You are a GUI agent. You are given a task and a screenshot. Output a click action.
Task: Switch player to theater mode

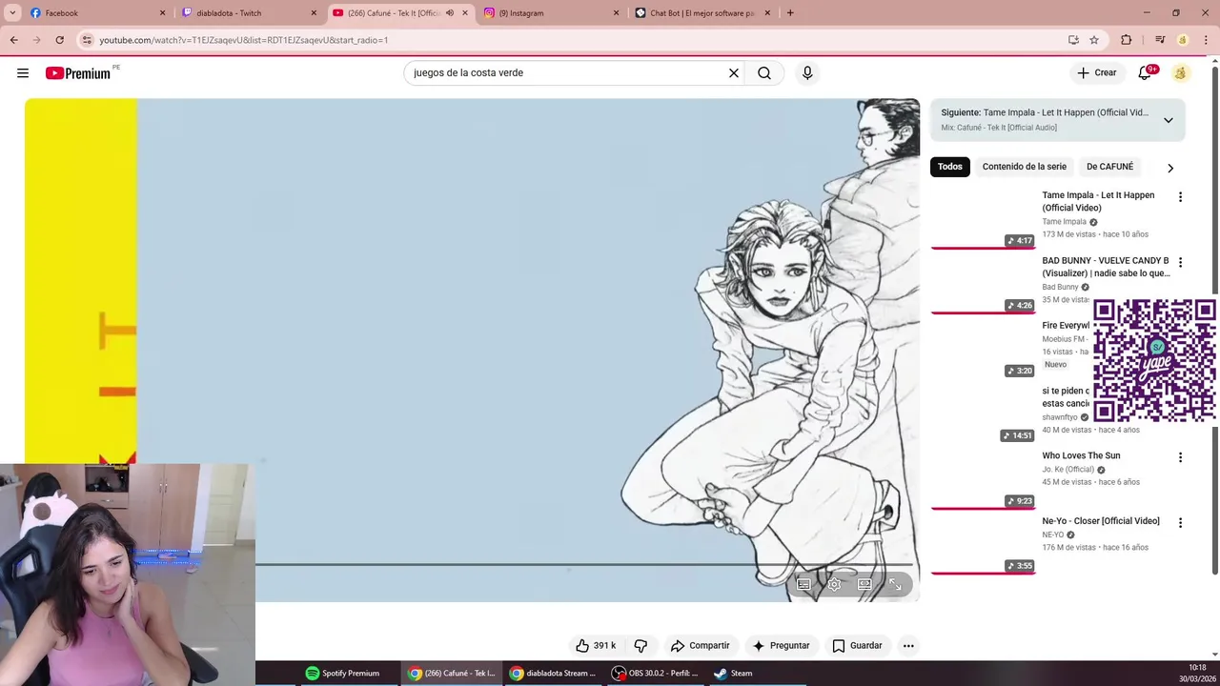point(864,584)
